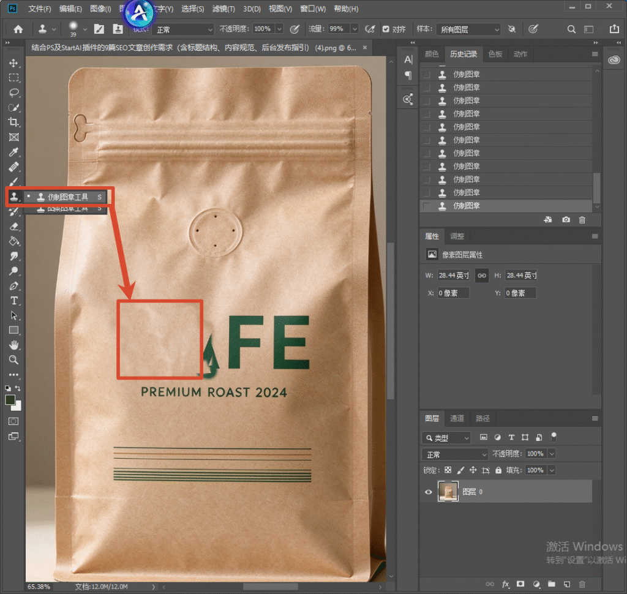627x594 pixels.
Task: Open the 滤镜(T) menu
Action: pos(223,9)
